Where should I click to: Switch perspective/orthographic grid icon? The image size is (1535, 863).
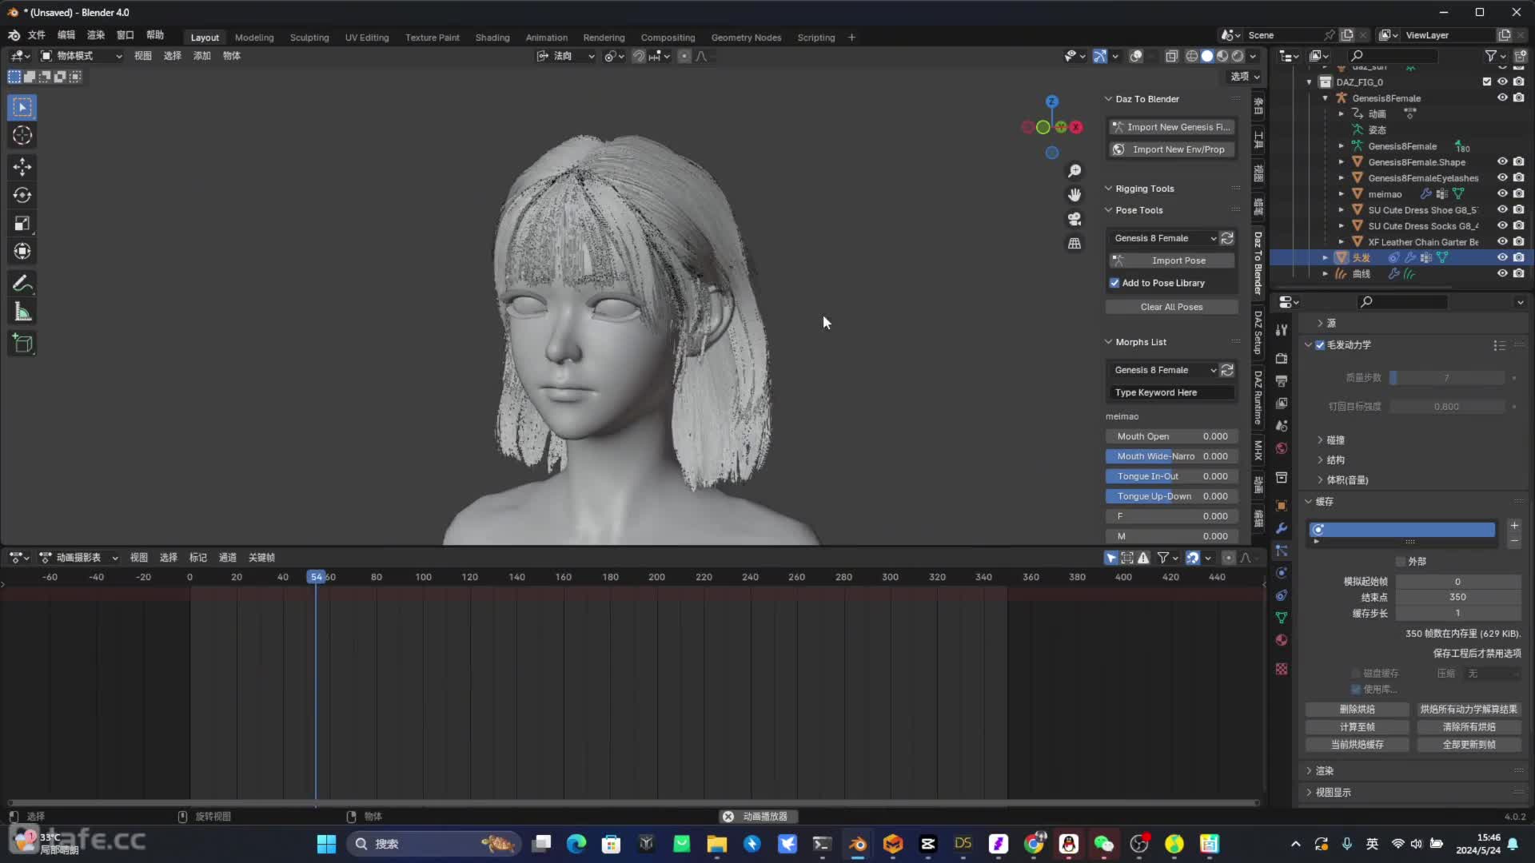coord(1074,243)
